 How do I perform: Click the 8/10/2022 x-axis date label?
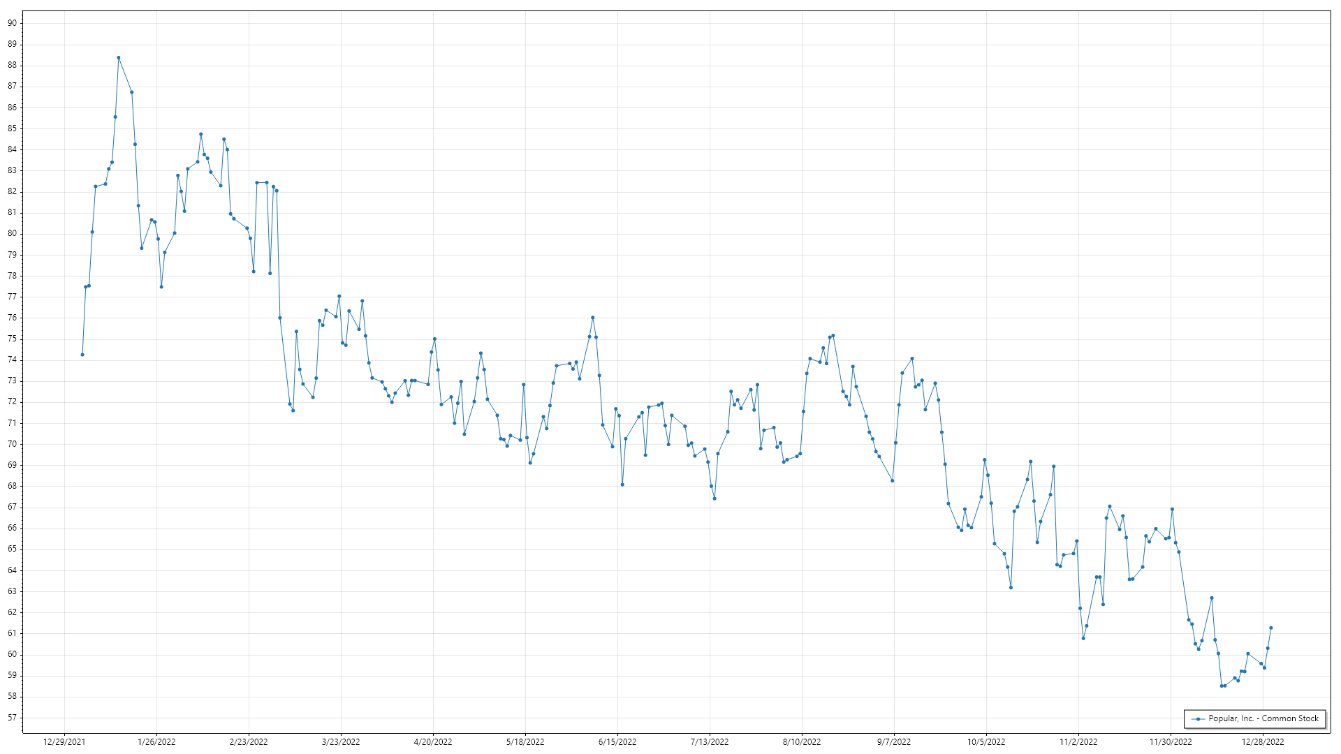click(802, 741)
